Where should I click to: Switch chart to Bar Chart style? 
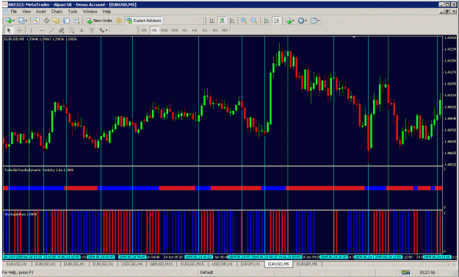tap(212, 21)
